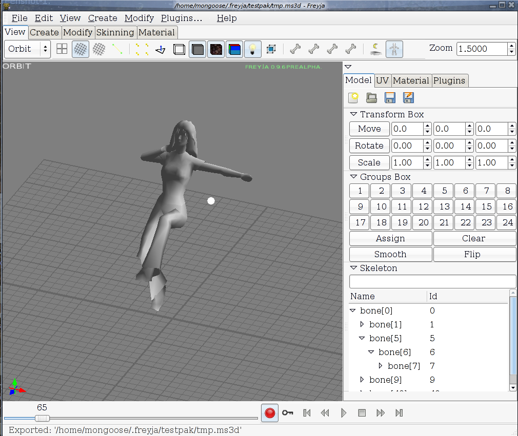Select group button 12

pos(424,206)
